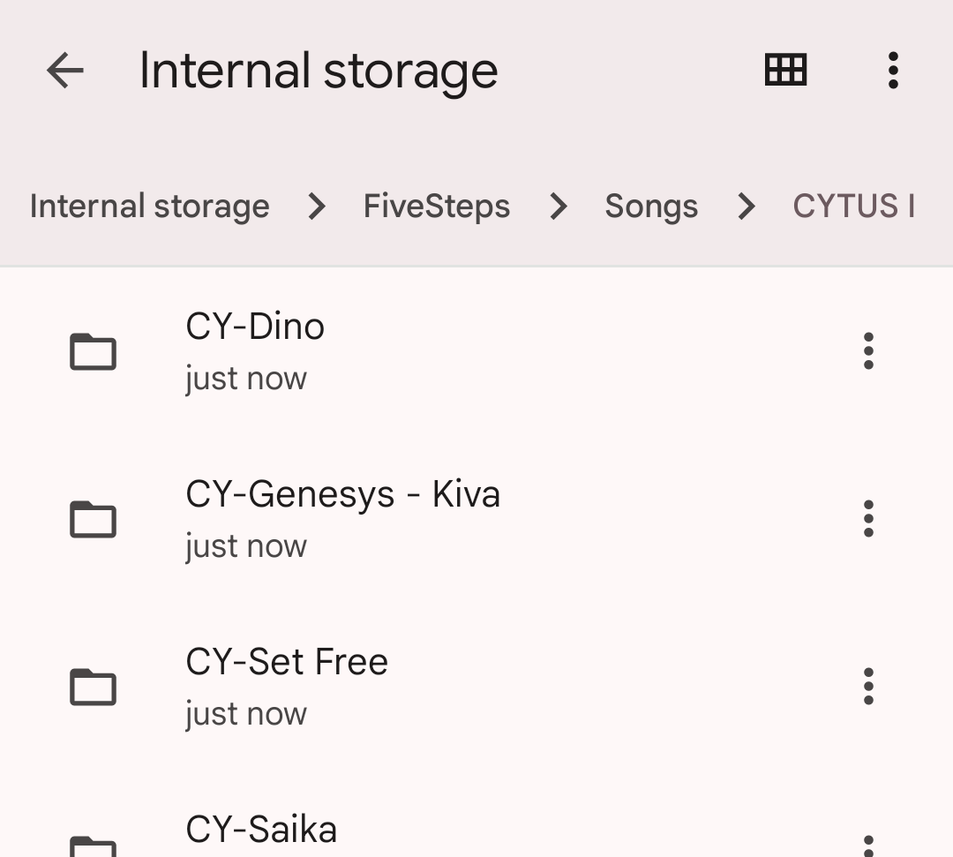
Task: Tap the CY-Set Free folder icon
Action: tap(94, 687)
